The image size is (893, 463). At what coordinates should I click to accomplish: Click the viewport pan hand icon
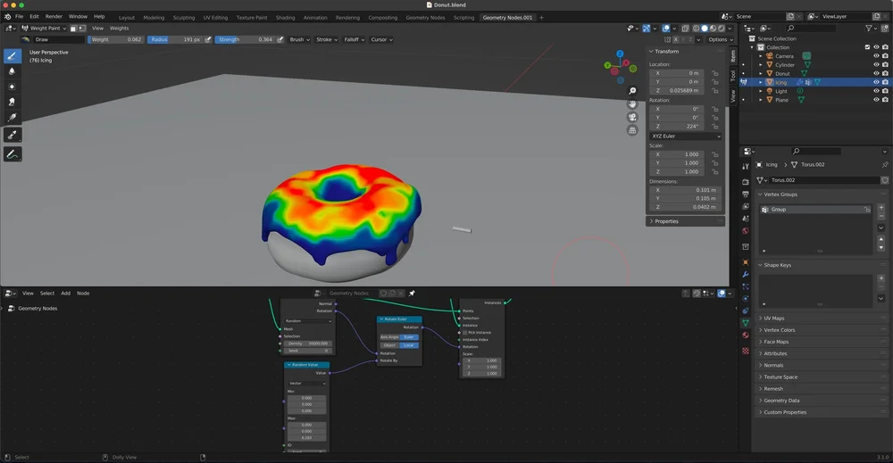632,104
